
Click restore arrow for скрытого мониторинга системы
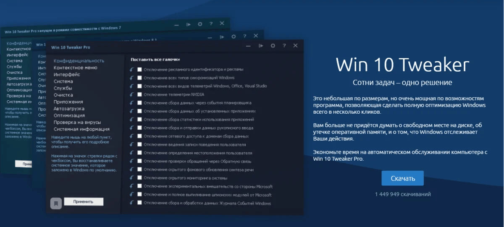[132, 178]
